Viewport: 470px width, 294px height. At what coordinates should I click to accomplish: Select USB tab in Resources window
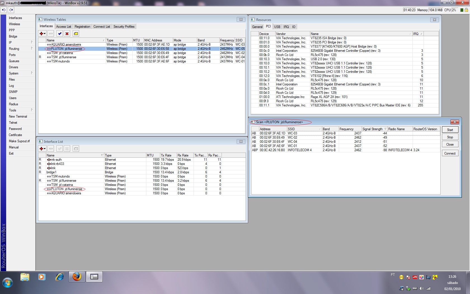(x=277, y=27)
